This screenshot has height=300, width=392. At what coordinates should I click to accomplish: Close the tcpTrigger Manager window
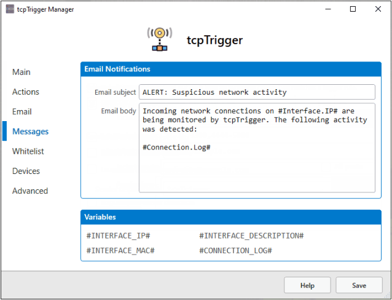(x=378, y=9)
